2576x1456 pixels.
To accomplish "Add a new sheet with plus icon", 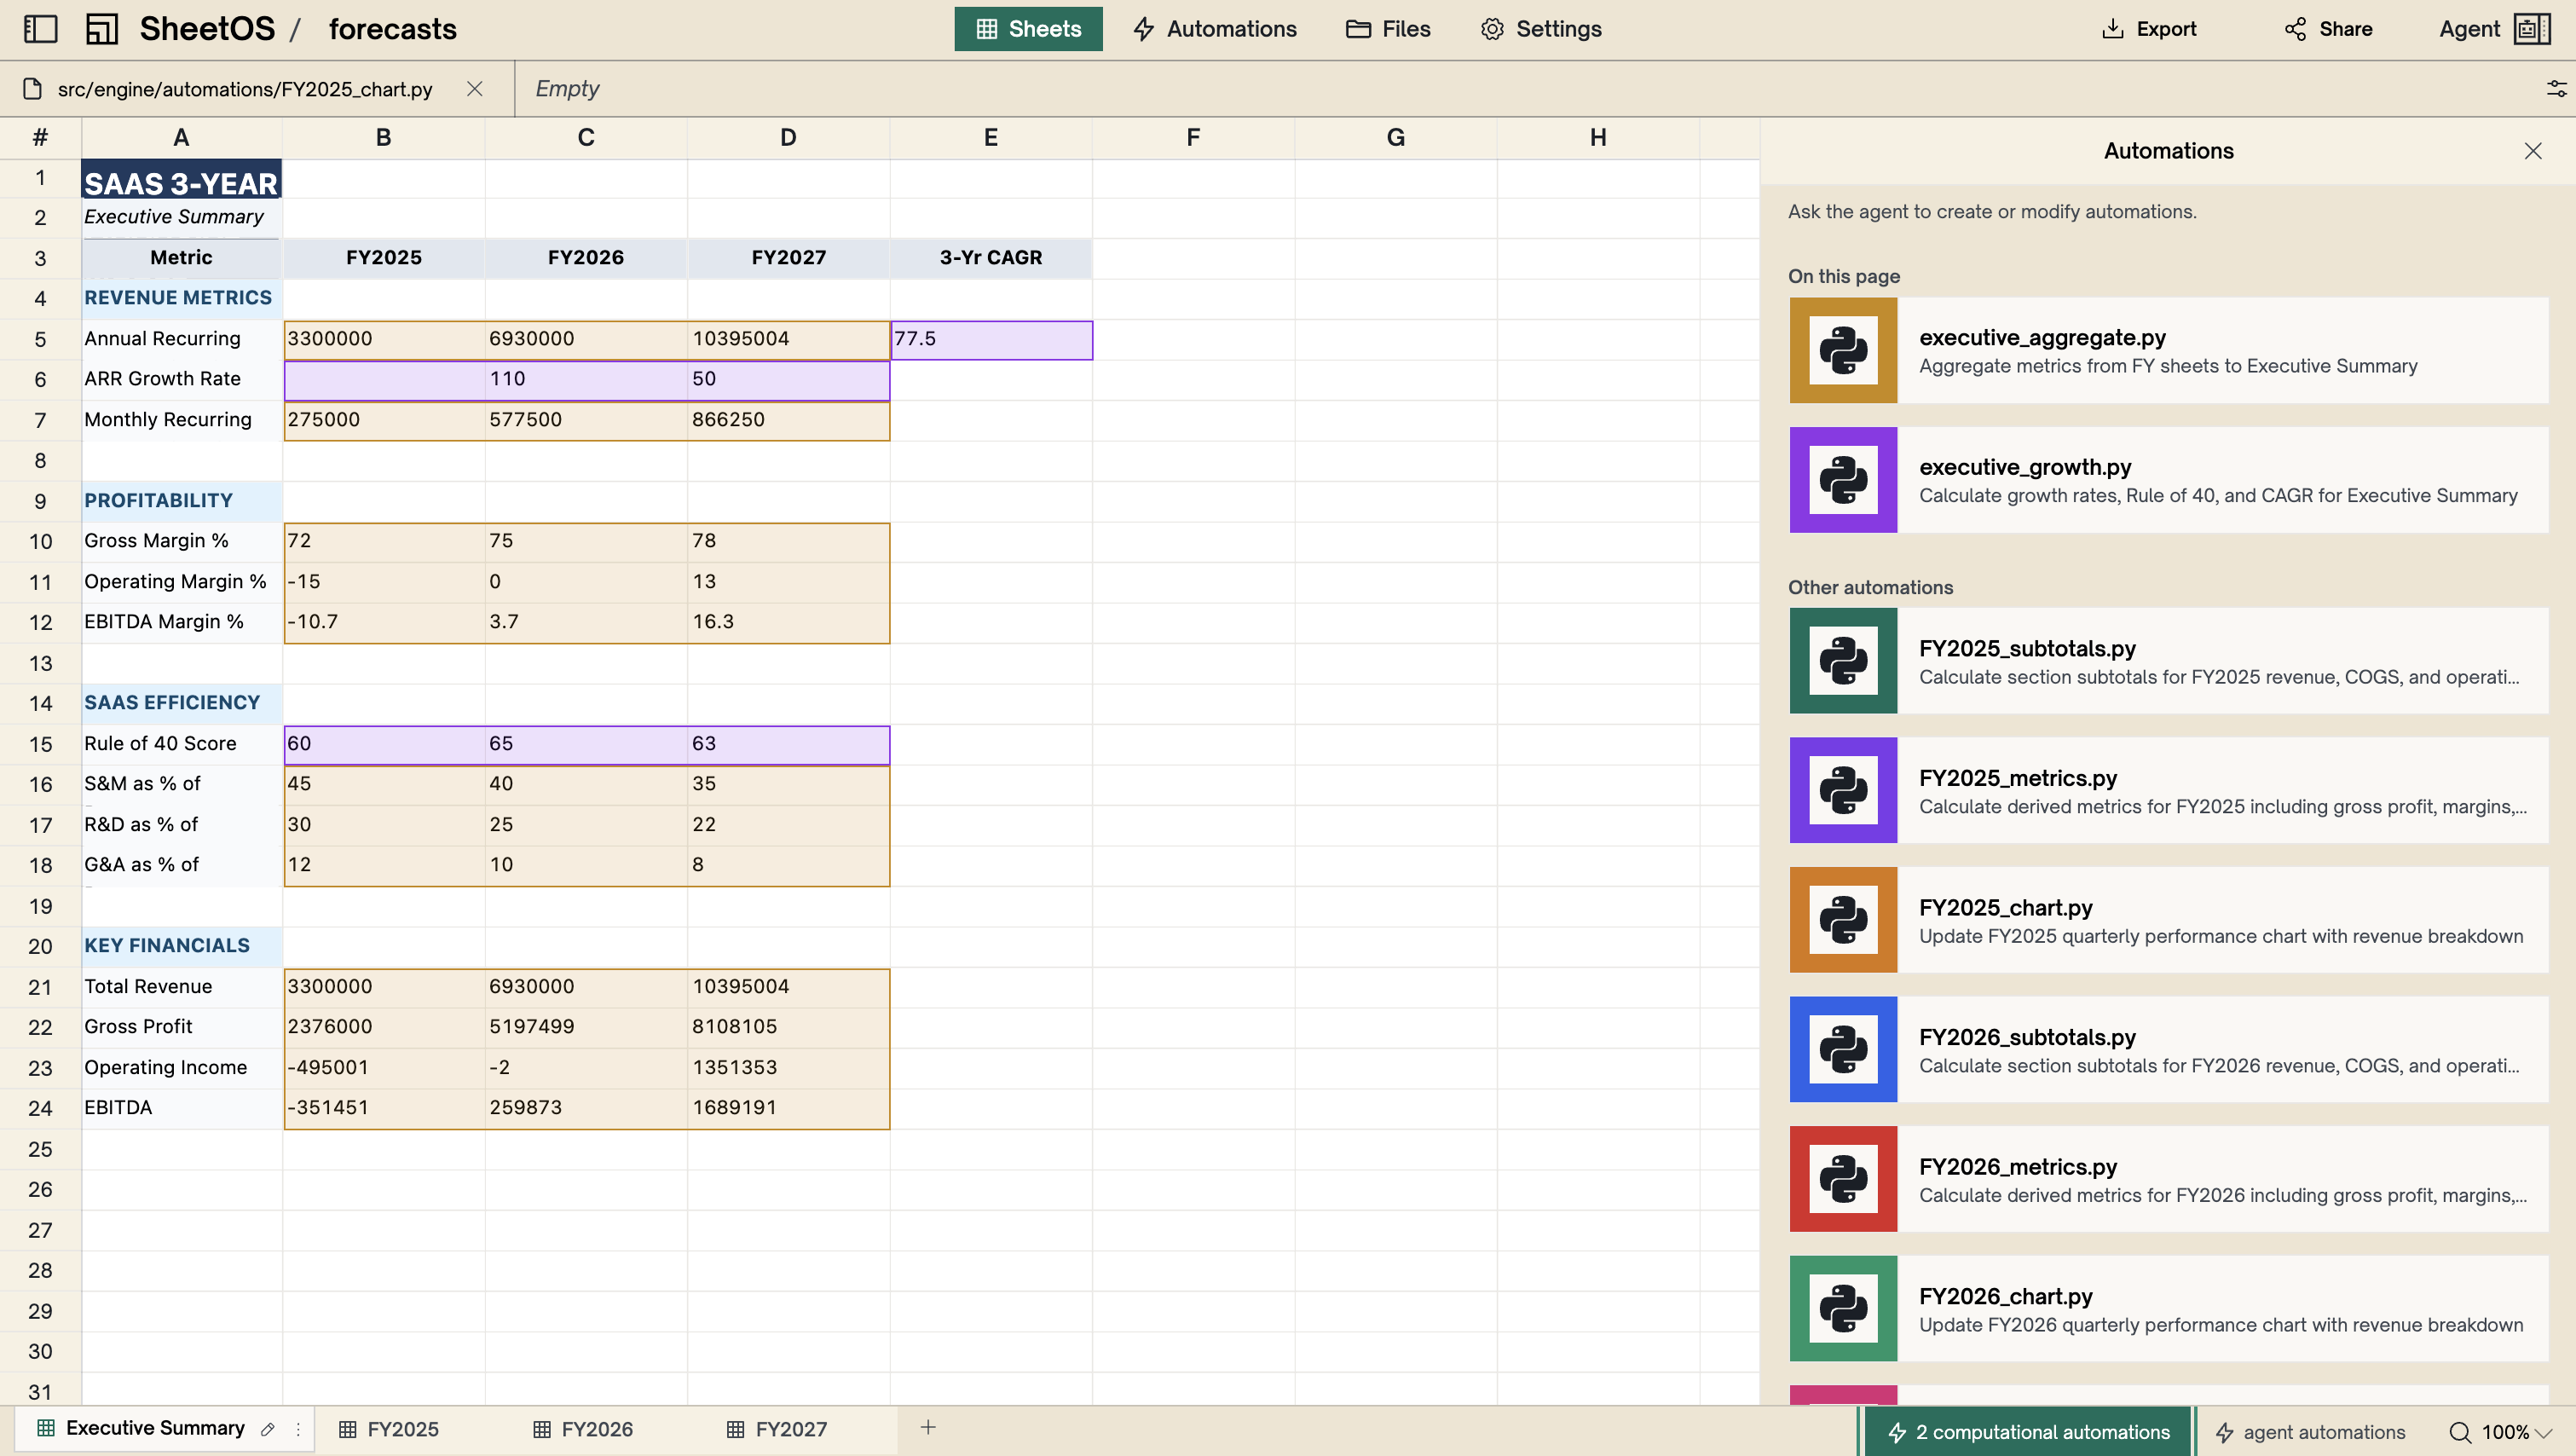I will click(x=928, y=1428).
